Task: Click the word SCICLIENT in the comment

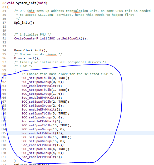Action: click(x=46, y=15)
